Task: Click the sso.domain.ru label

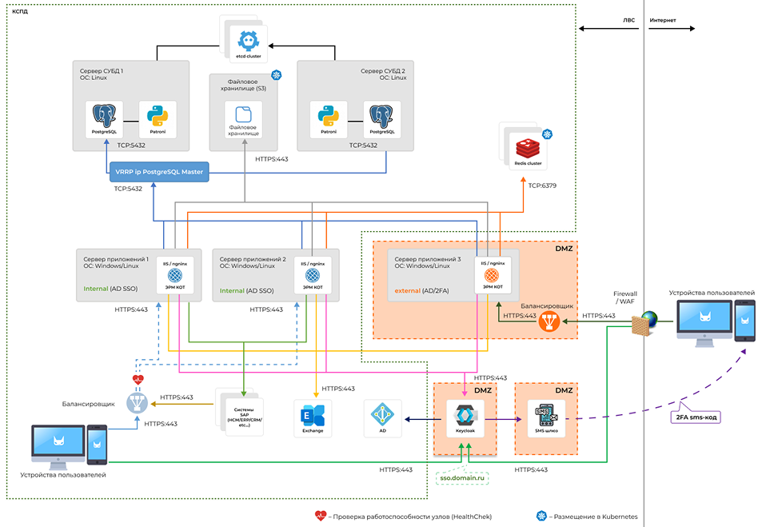Action: [x=462, y=478]
